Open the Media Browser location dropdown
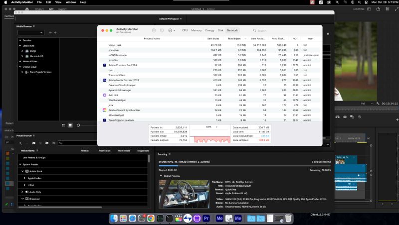Image resolution: width=399 pixels, height=225 pixels. click(x=31, y=32)
